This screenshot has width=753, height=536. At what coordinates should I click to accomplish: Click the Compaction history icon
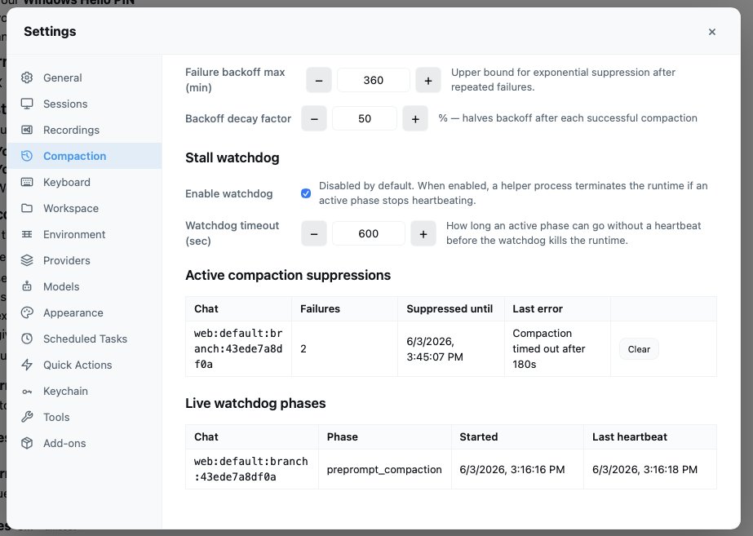click(27, 156)
